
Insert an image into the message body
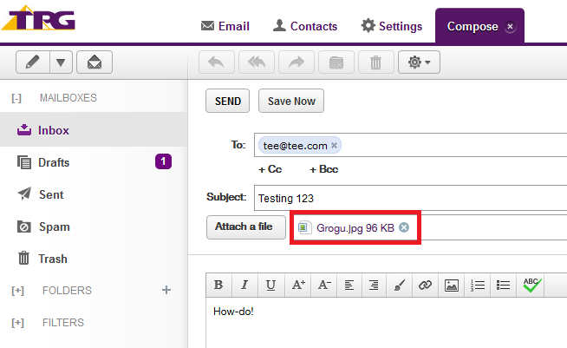point(451,285)
